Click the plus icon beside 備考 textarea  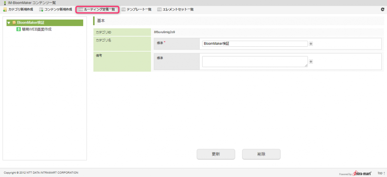tap(311, 62)
